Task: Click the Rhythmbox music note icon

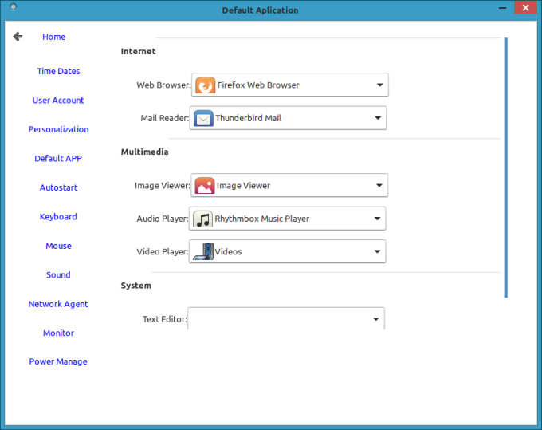Action: tap(202, 219)
